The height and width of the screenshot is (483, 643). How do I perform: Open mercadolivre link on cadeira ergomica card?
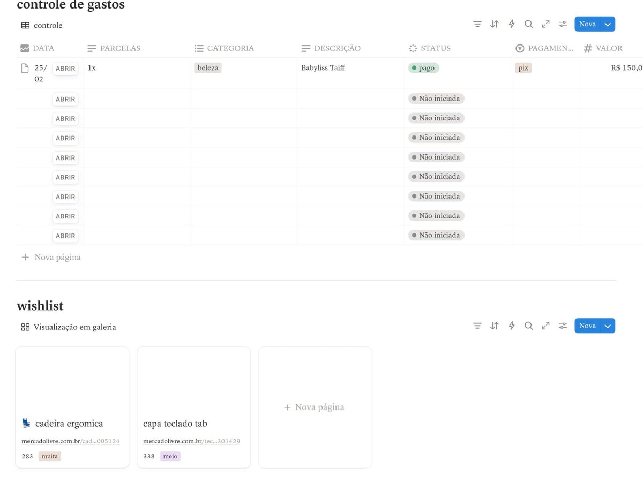(x=70, y=442)
